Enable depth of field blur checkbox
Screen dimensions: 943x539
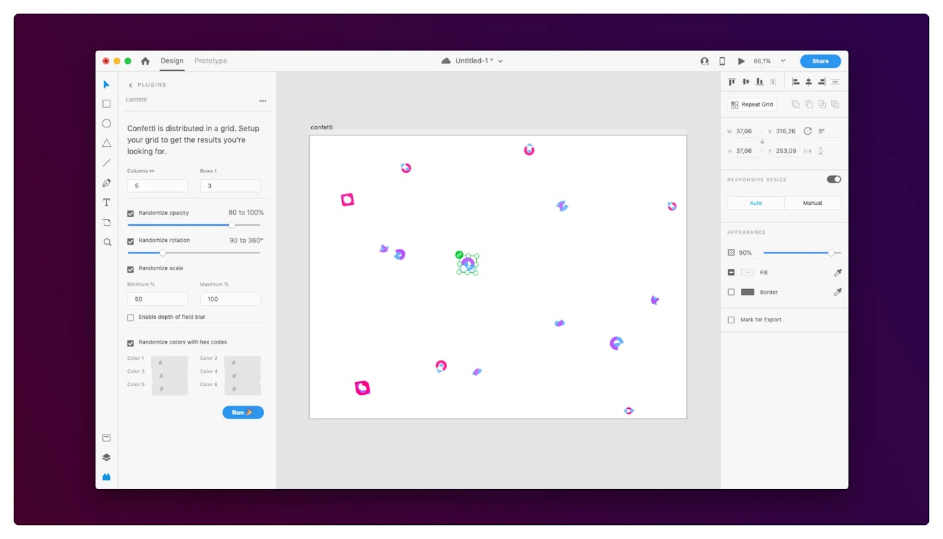click(131, 317)
